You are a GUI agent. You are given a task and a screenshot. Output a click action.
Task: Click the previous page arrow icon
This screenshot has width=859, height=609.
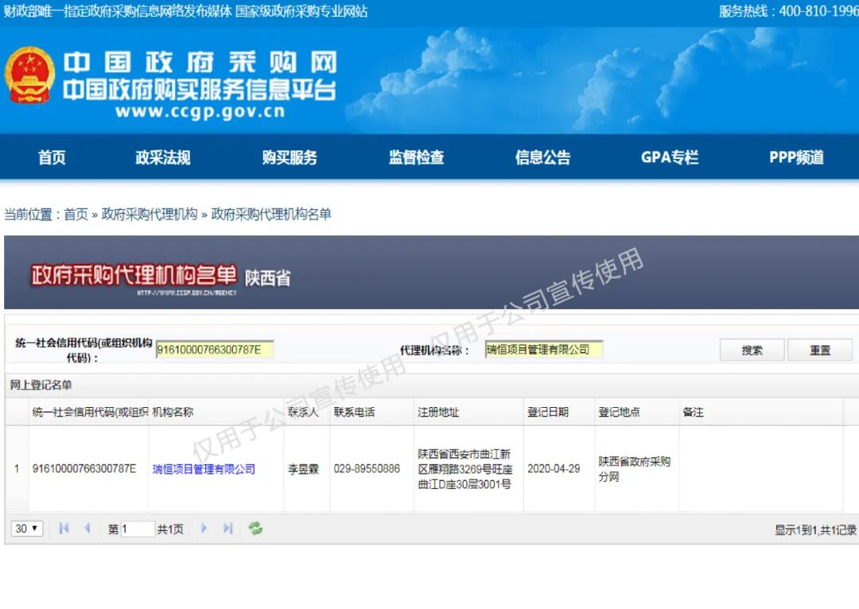coord(86,528)
